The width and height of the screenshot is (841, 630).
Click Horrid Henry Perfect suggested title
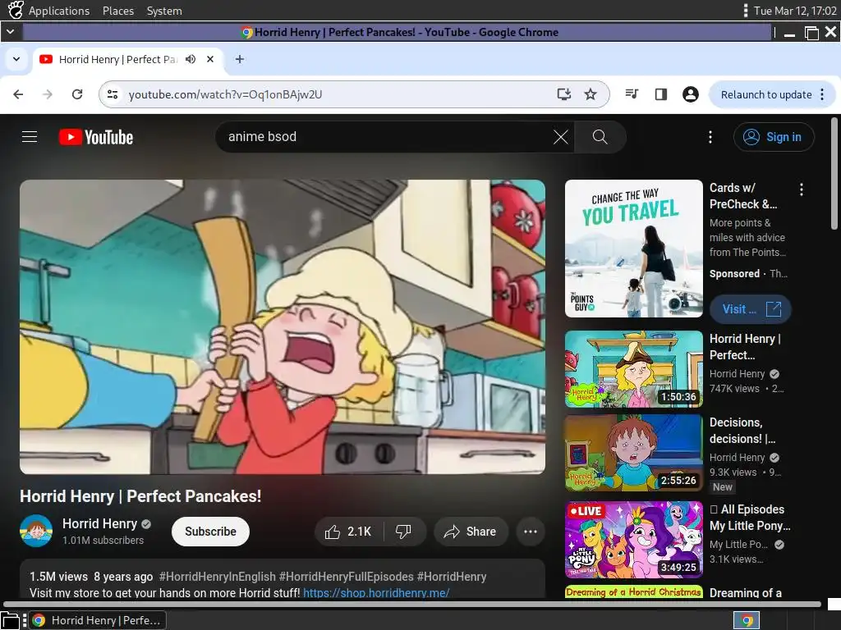(744, 347)
